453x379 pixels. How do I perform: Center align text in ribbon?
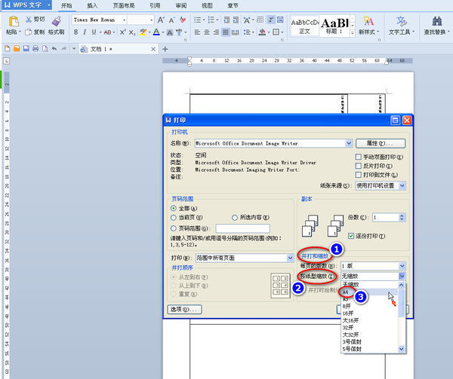[x=207, y=32]
